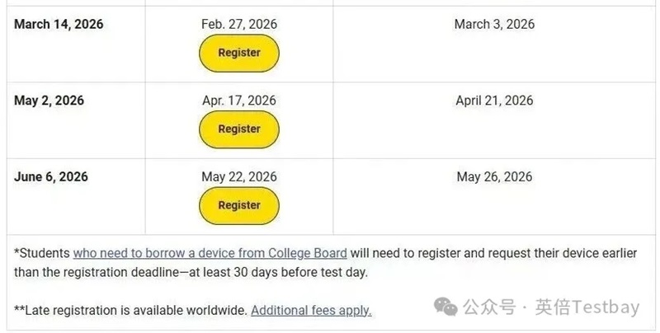Click the Apr. 17, 2026 registration deadline
This screenshot has height=333, width=660.
(239, 101)
